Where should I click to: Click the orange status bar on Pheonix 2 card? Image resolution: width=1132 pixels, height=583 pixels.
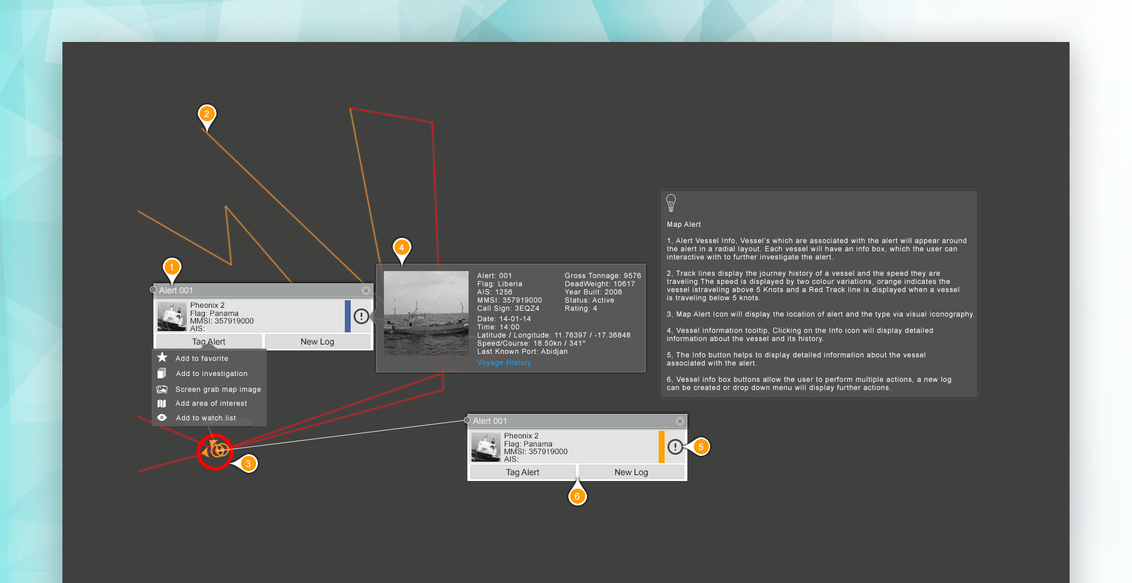662,447
